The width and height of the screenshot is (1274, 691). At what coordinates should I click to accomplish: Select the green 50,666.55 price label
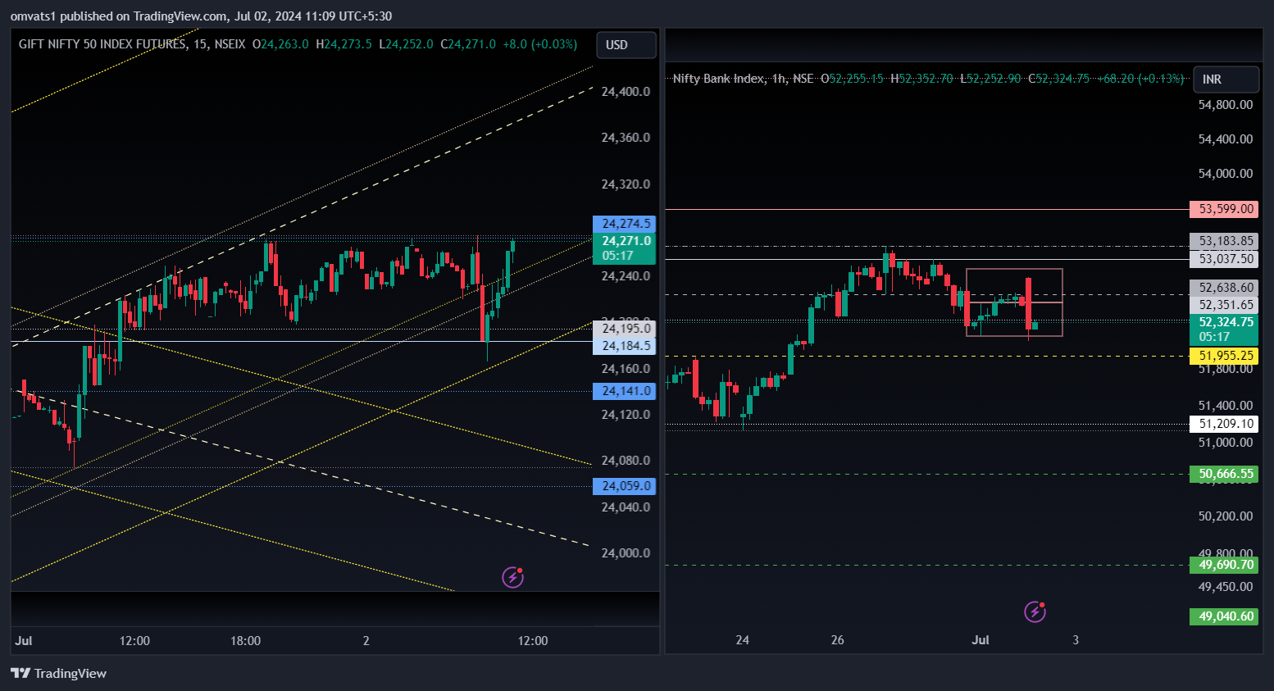[1224, 474]
